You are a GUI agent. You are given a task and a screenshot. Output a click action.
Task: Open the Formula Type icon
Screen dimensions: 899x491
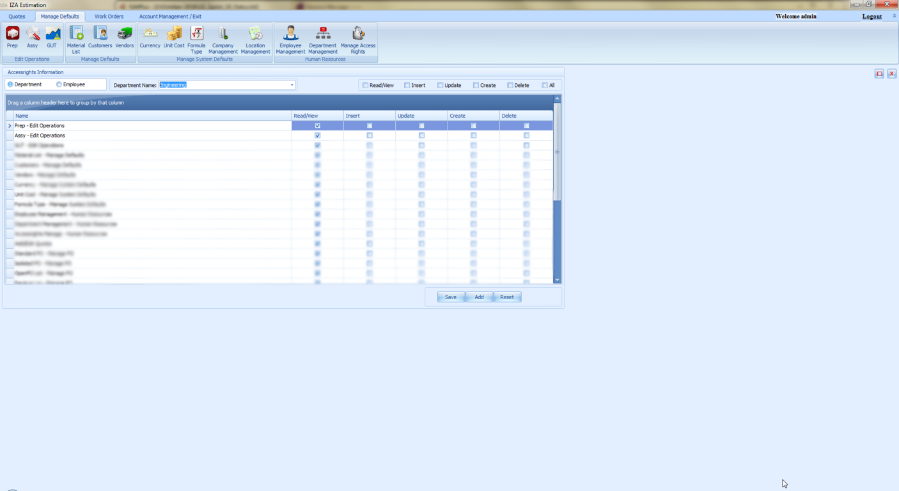click(196, 38)
